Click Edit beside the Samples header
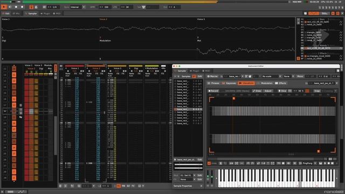Image resolution: width=345 pixels, height=194 pixels. (199, 77)
